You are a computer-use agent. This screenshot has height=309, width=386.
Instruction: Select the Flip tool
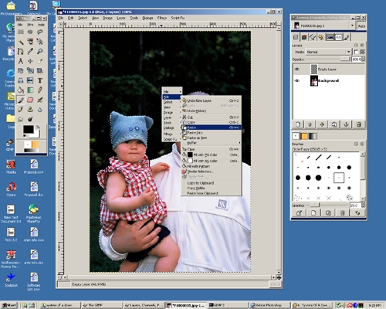click(x=30, y=80)
